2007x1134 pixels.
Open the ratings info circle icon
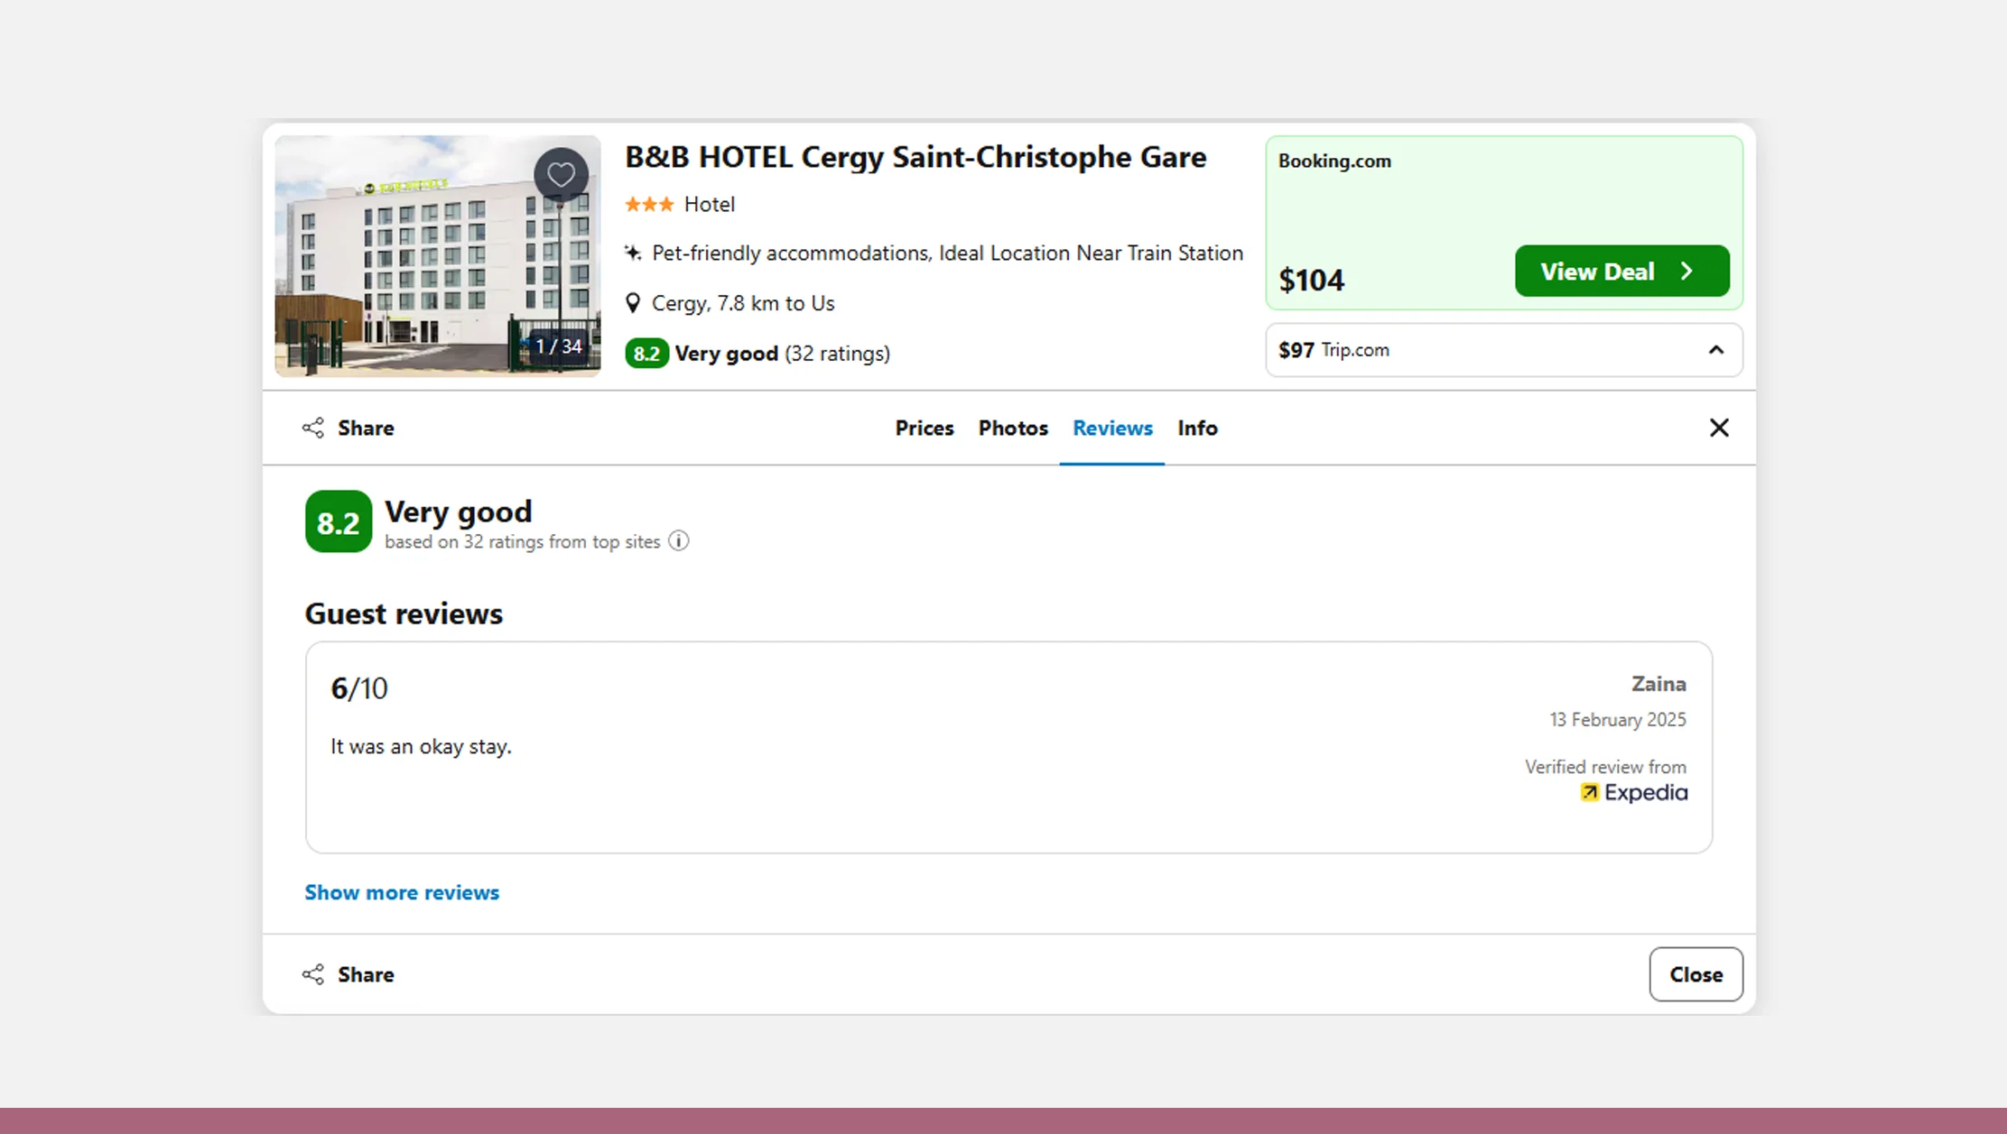pos(679,541)
